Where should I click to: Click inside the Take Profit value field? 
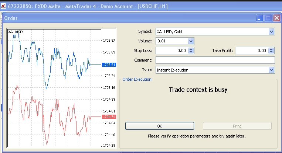tap(252, 51)
